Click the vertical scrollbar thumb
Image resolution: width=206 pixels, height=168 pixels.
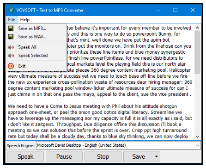click(x=197, y=52)
